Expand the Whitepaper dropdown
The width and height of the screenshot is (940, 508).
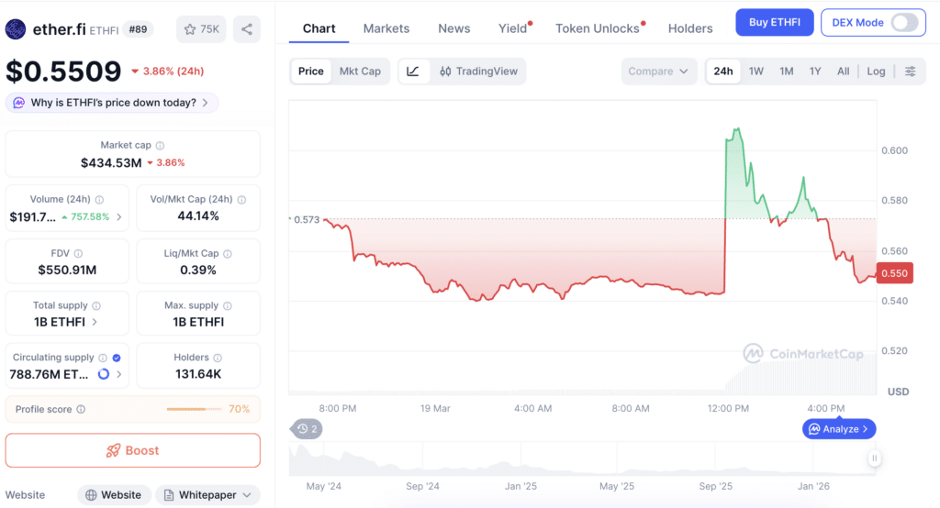point(207,495)
